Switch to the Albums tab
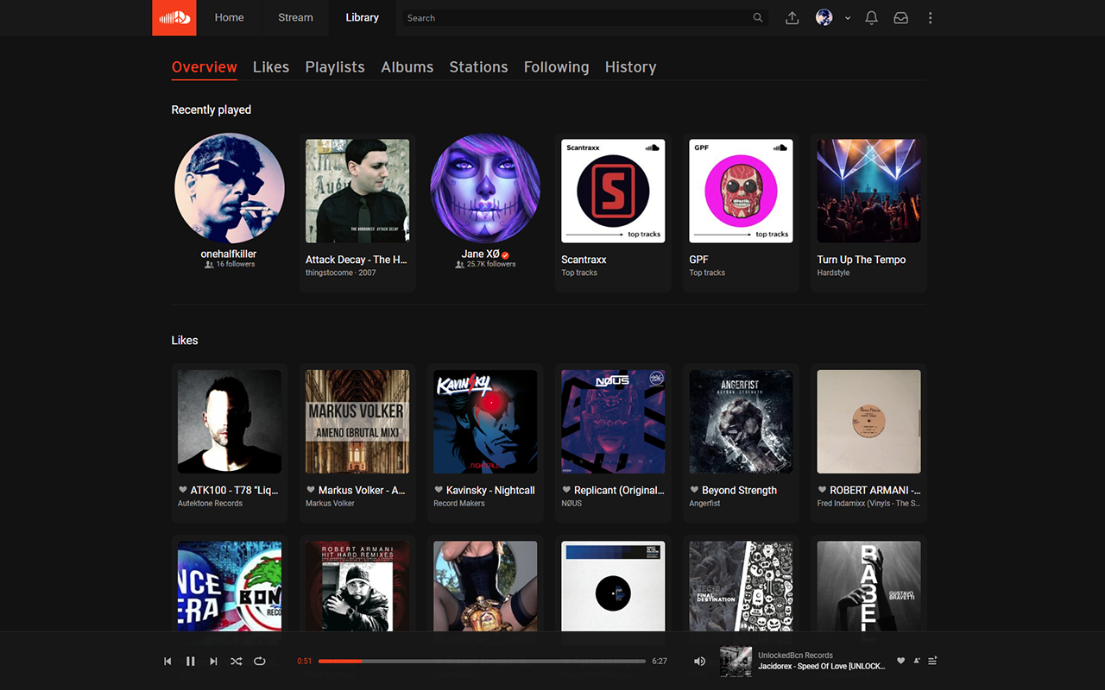Viewport: 1105px width, 690px height. [x=407, y=67]
